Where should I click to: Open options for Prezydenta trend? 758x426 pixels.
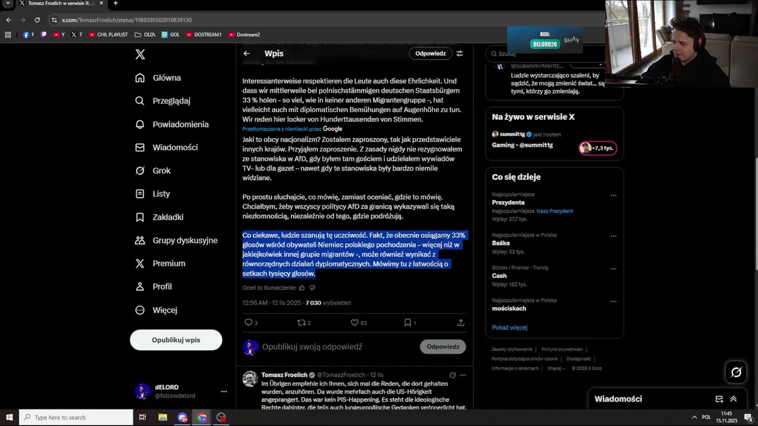click(614, 195)
